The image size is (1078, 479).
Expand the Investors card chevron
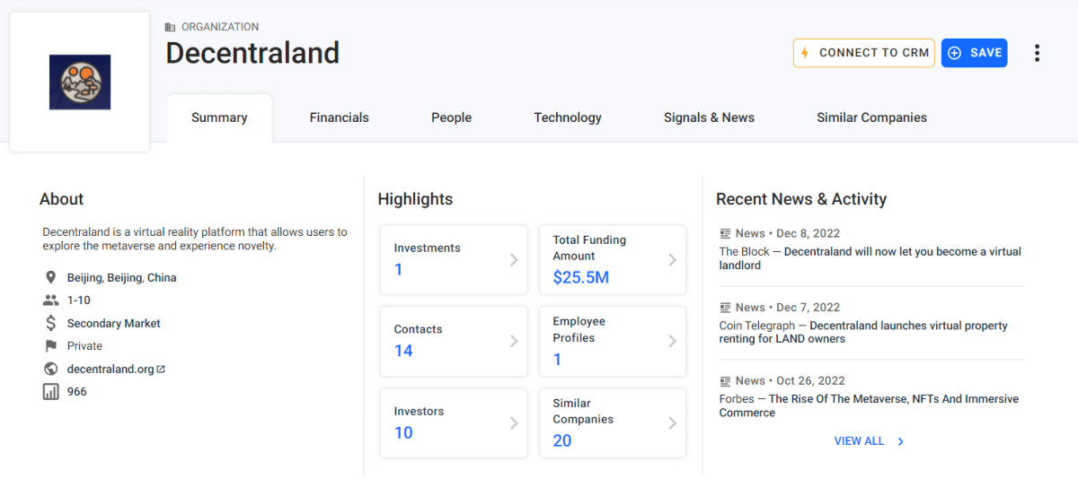coord(514,422)
